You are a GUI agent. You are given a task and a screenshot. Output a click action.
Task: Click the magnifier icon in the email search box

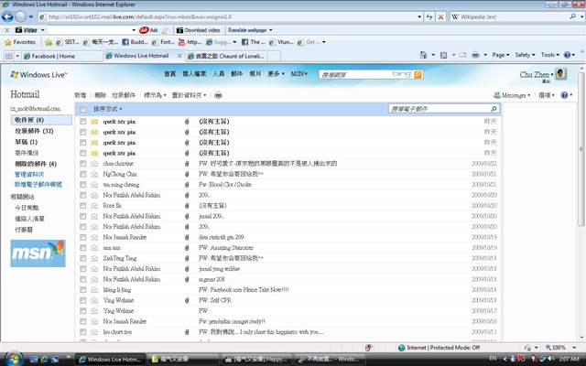494,109
